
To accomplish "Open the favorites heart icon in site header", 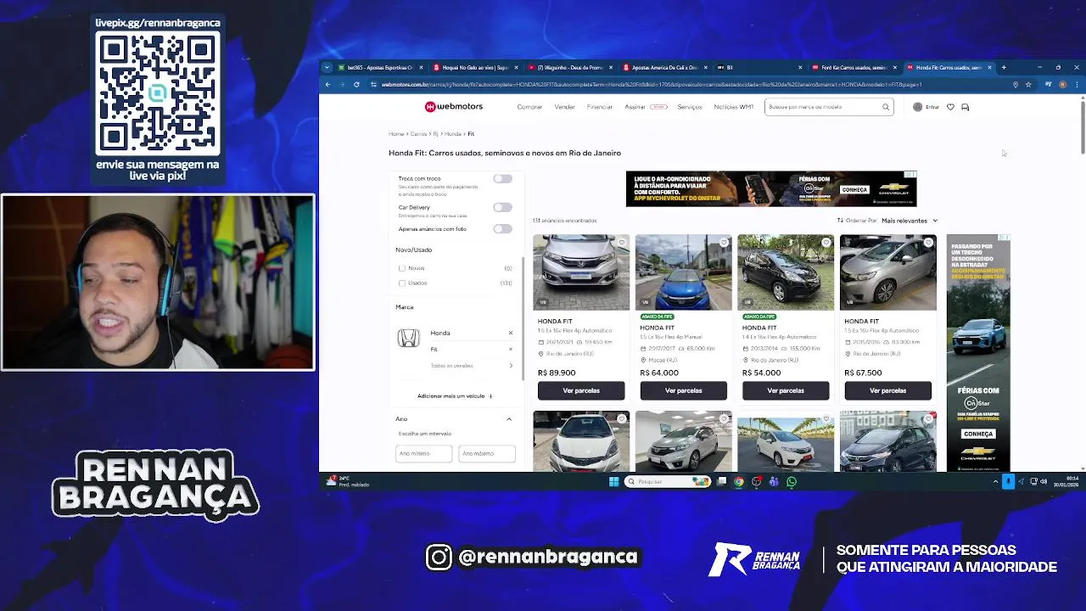I will tap(950, 107).
